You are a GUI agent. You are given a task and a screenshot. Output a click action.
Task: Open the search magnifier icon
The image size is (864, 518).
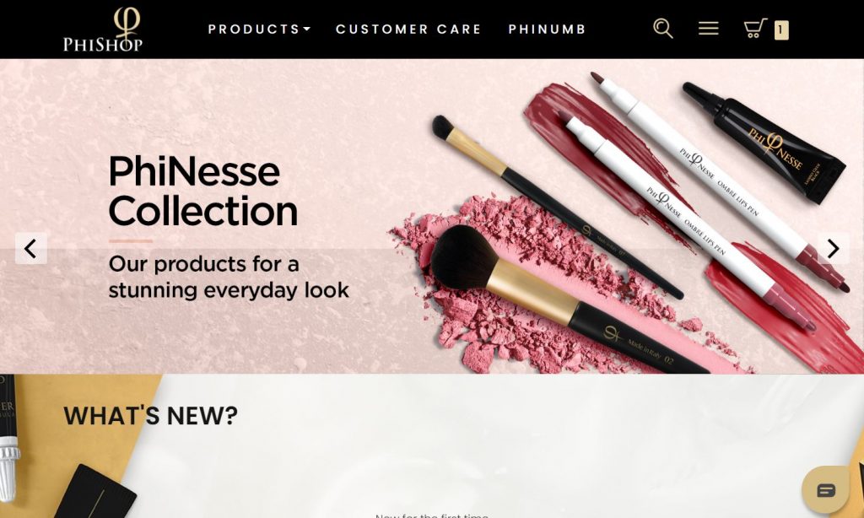point(663,29)
